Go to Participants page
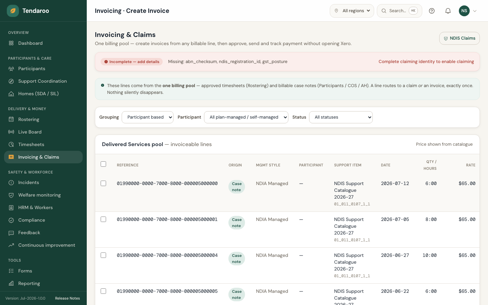This screenshot has height=305, width=488. click(x=43, y=68)
